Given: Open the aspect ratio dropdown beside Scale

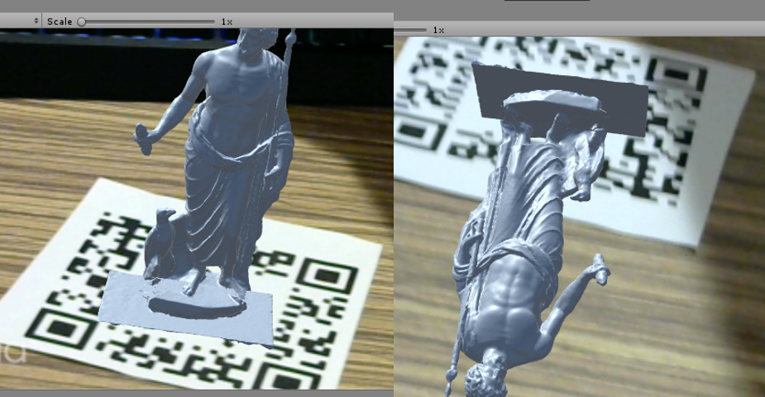Looking at the screenshot, I should pos(36,21).
